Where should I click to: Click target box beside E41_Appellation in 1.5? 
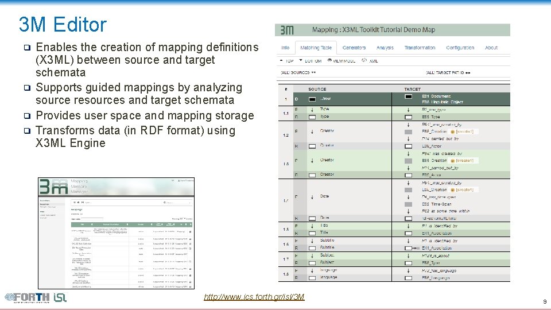(408, 234)
